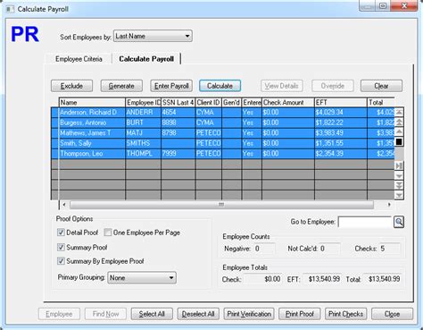Click bottom-most down arrow of grid scrollbar
Screen dimensions: 423x330
tap(399, 195)
